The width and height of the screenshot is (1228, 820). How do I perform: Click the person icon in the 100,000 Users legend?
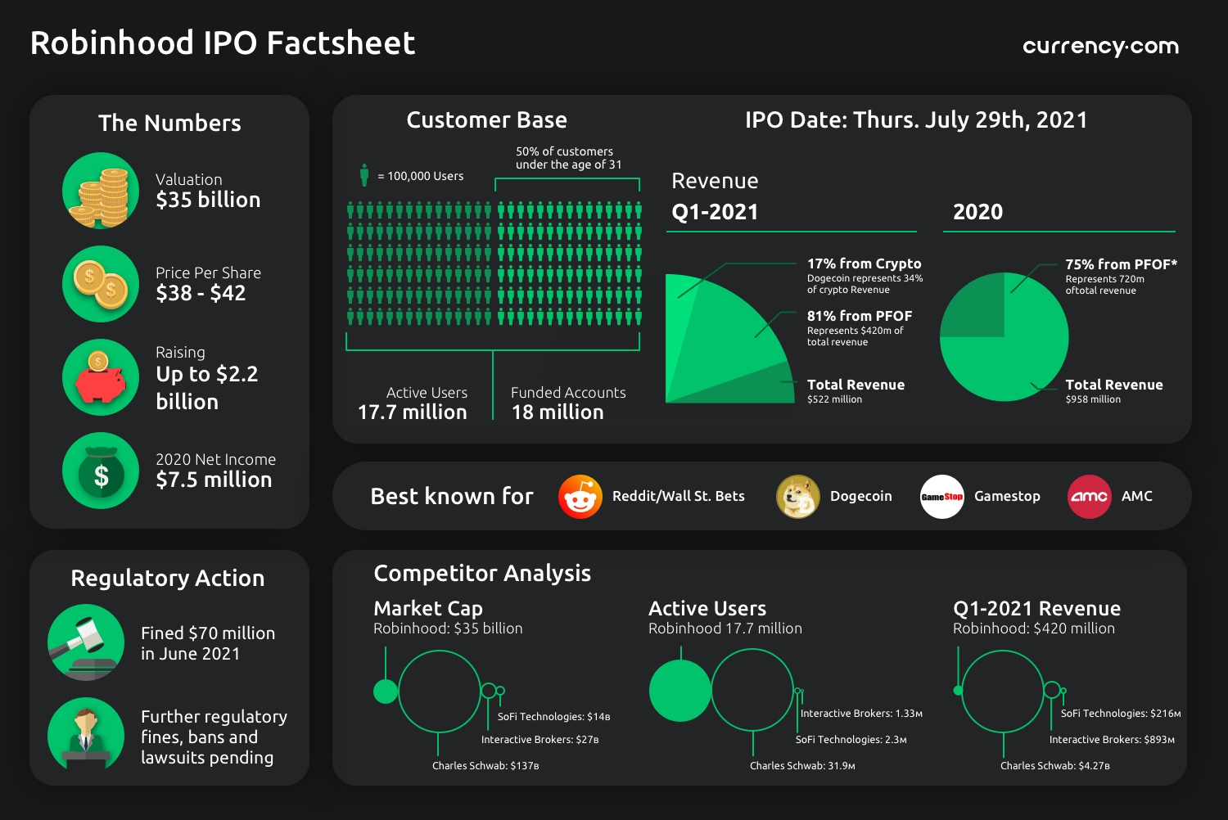(364, 175)
